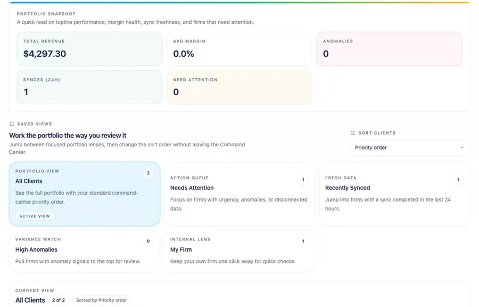Click the '1' badge on Action Queue card
Viewport: 479px width, 307px height.
[x=303, y=180]
